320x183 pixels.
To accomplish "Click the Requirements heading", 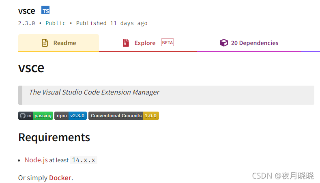I will pyautogui.click(x=54, y=137).
